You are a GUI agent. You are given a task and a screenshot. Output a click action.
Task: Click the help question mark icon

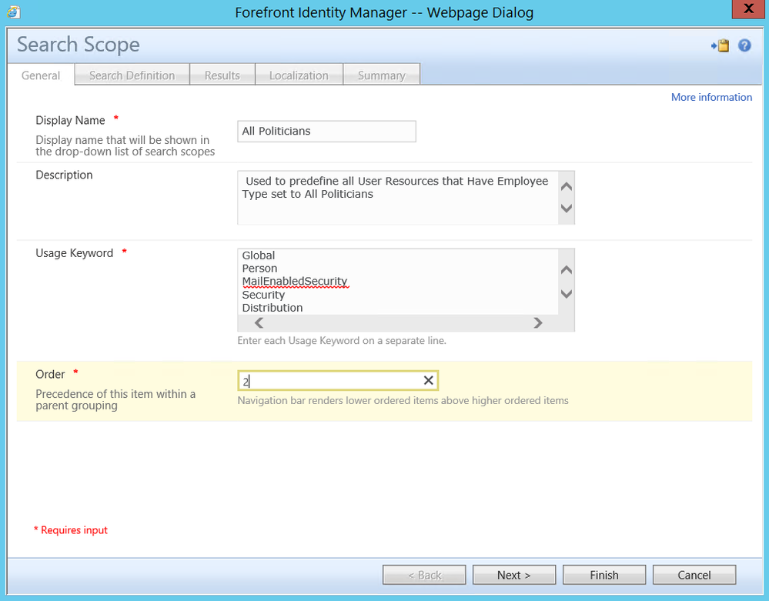click(744, 45)
